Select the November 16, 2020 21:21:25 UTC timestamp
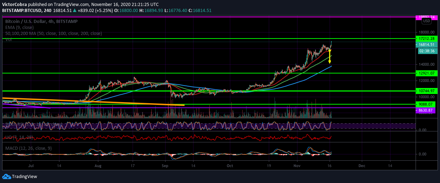This screenshot has width=440, height=183. pyautogui.click(x=125, y=5)
